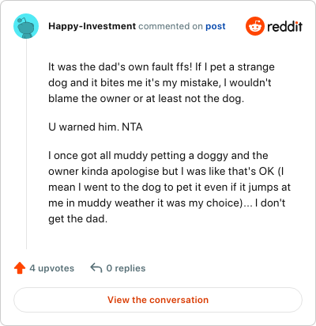Click the "reddit" wordmark text

pos(284,26)
